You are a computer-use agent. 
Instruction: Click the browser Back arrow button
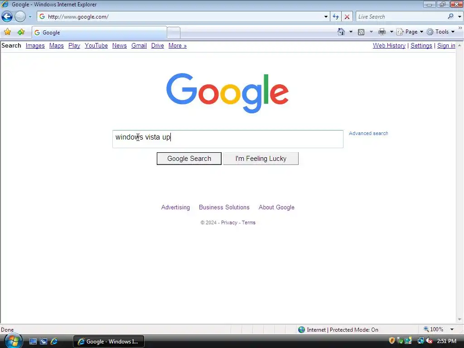pyautogui.click(x=7, y=17)
